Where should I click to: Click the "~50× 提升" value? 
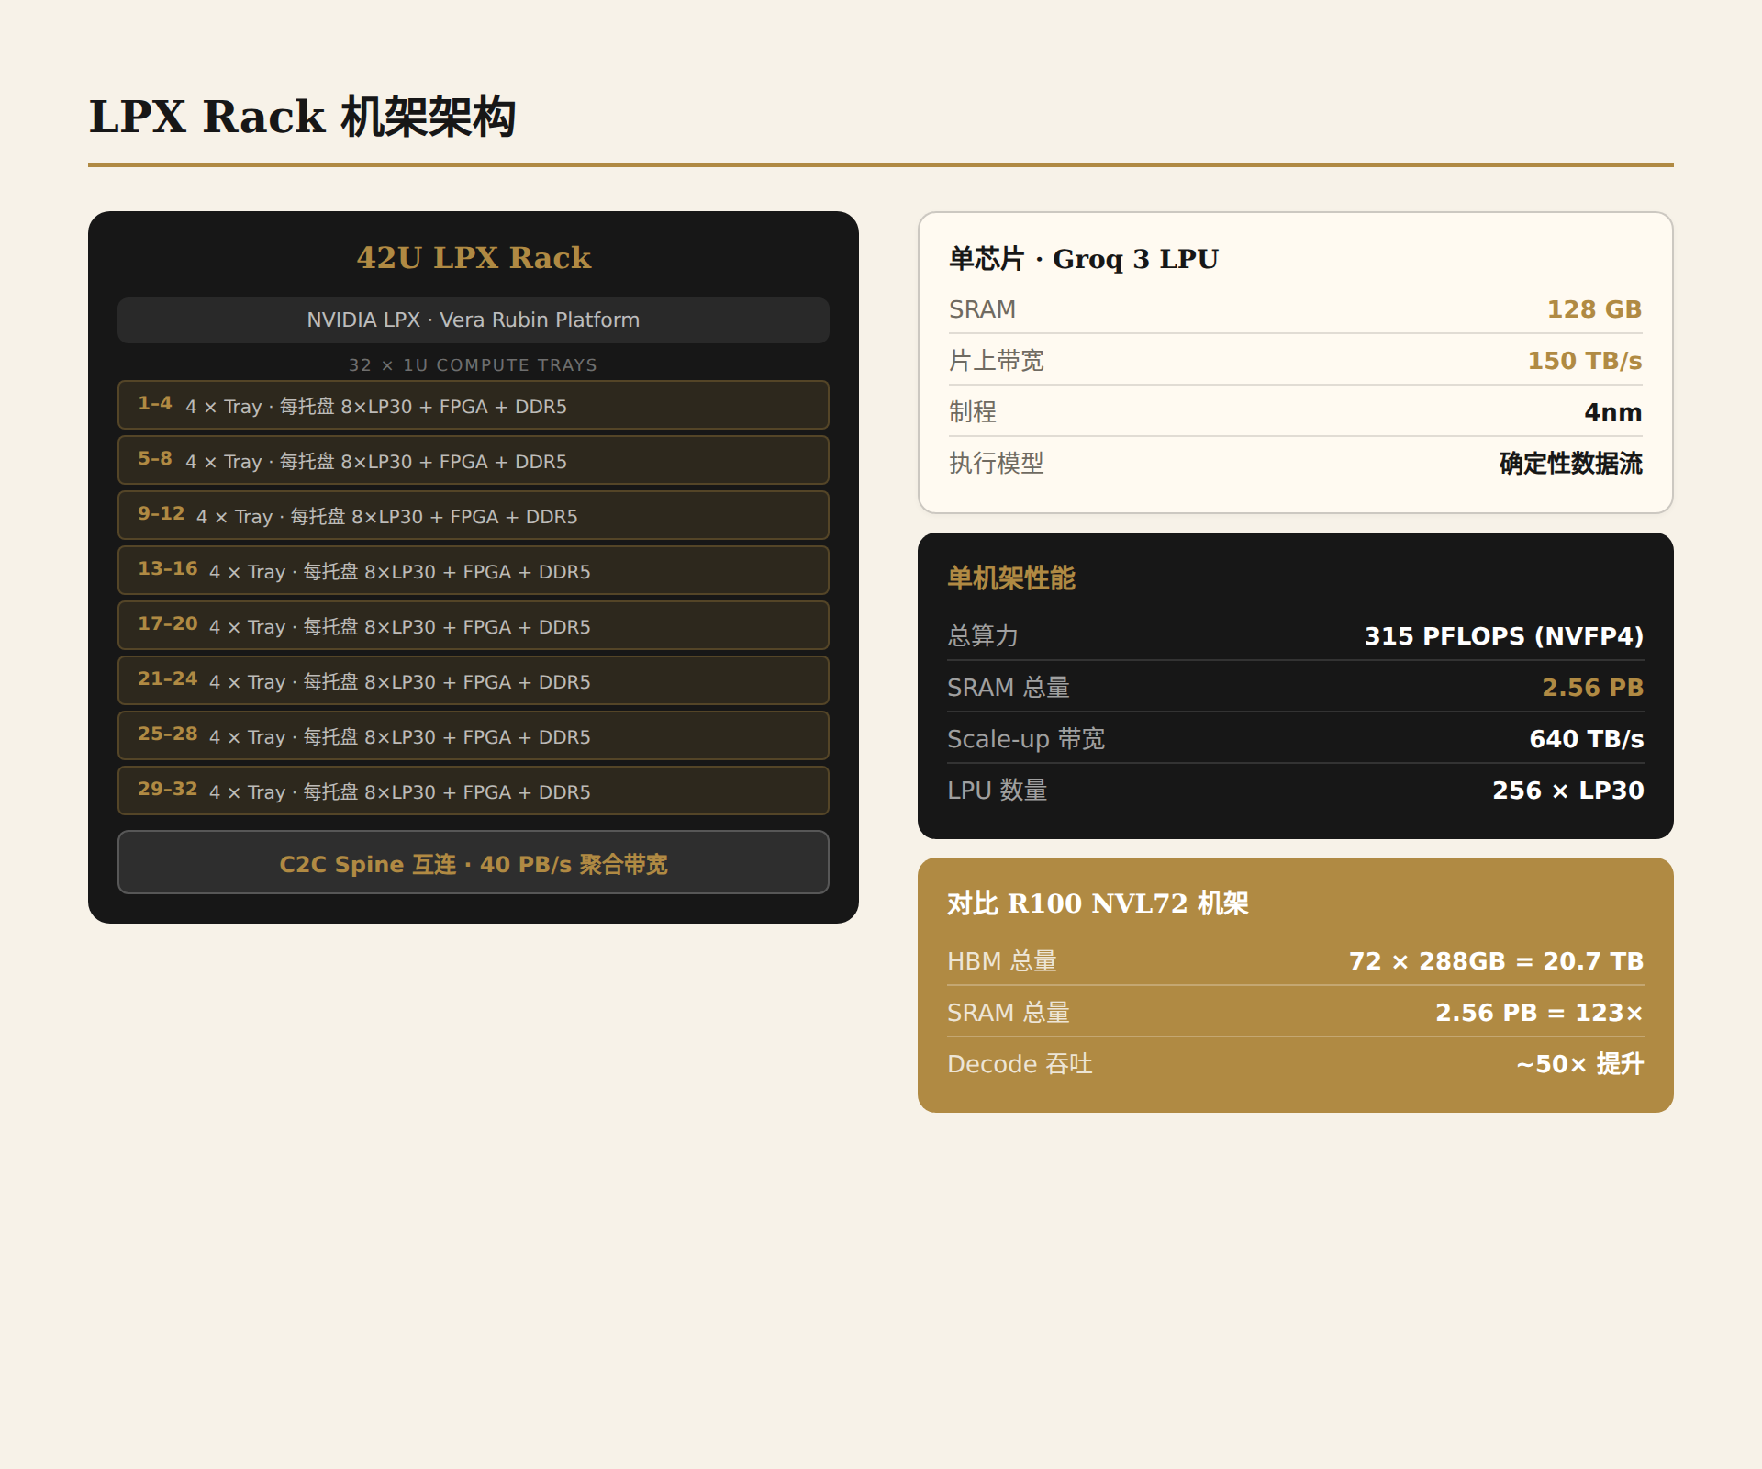pyautogui.click(x=1580, y=1064)
